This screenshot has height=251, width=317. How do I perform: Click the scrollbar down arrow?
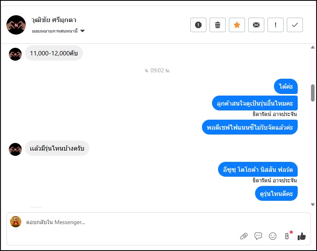313,204
